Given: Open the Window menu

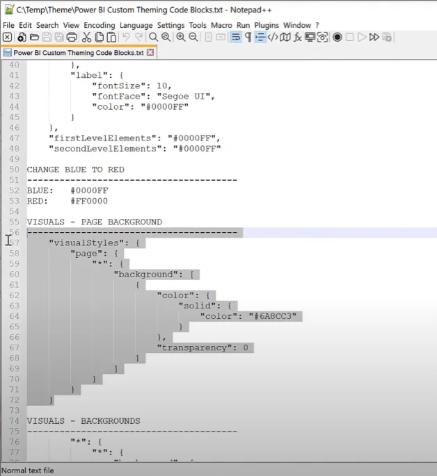Looking at the screenshot, I should [x=297, y=25].
